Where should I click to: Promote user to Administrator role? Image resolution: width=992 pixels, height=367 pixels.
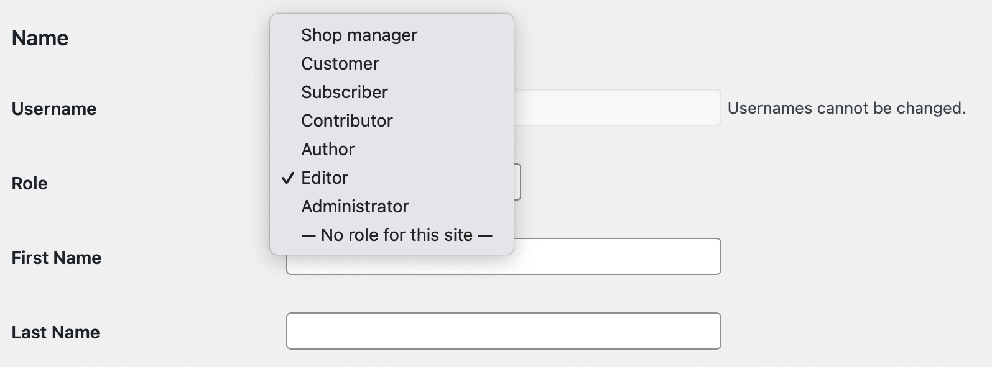[355, 206]
